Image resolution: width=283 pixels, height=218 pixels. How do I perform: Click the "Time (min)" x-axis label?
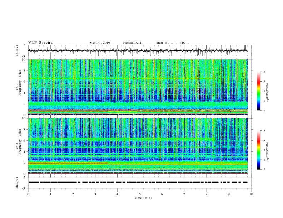(x=143, y=198)
